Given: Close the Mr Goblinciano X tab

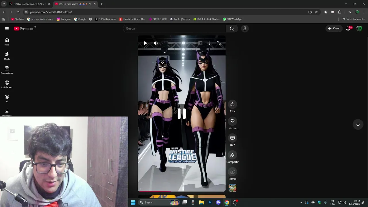Looking at the screenshot, I should [x=49, y=4].
